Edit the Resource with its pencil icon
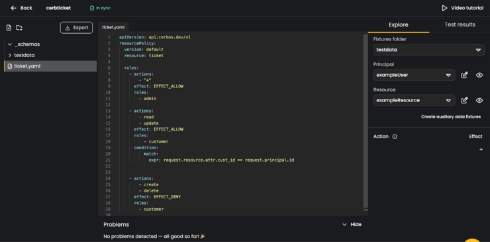The height and width of the screenshot is (242, 490). click(464, 100)
